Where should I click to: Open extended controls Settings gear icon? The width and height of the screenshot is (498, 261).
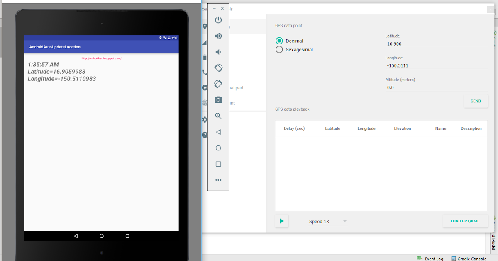[x=204, y=119]
